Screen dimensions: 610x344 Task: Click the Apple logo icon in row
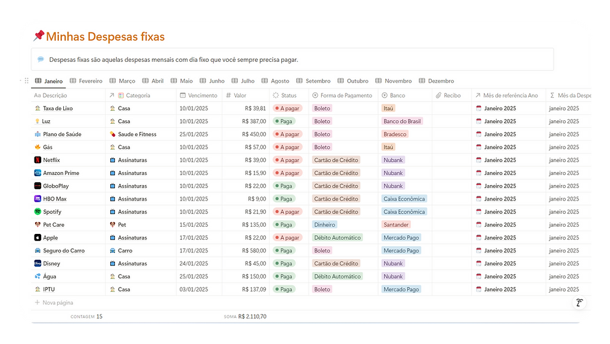[38, 238]
